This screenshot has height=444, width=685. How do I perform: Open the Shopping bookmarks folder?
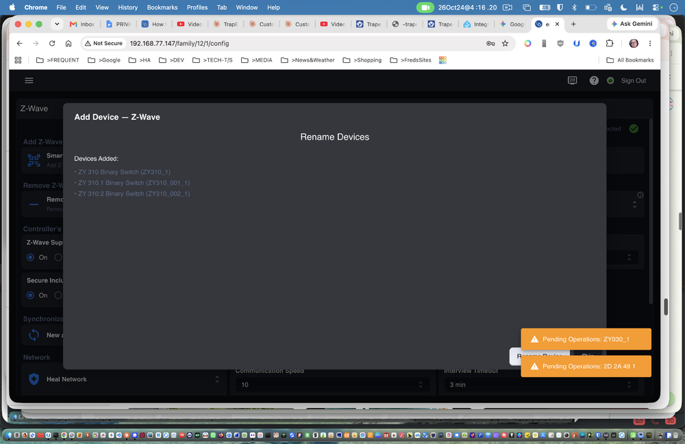362,60
